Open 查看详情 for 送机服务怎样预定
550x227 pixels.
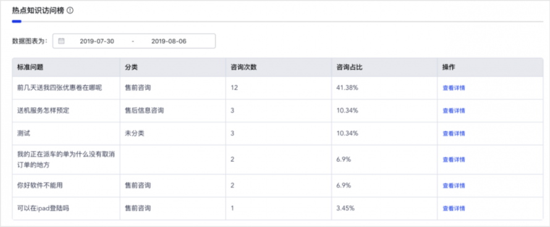[x=454, y=110]
